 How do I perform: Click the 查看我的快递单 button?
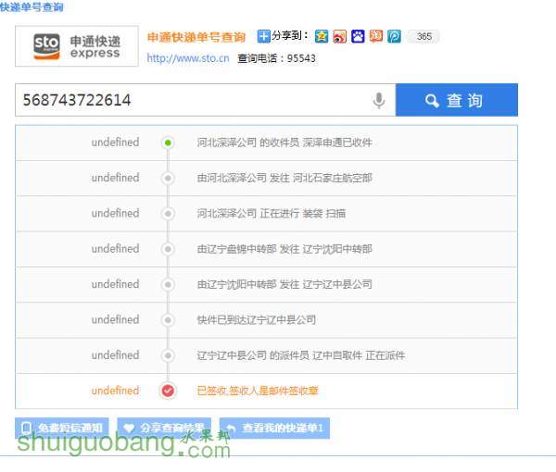278,429
